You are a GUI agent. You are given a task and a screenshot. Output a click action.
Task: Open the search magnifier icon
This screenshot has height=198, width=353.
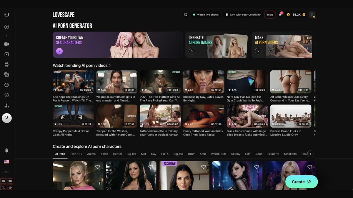coord(186,15)
